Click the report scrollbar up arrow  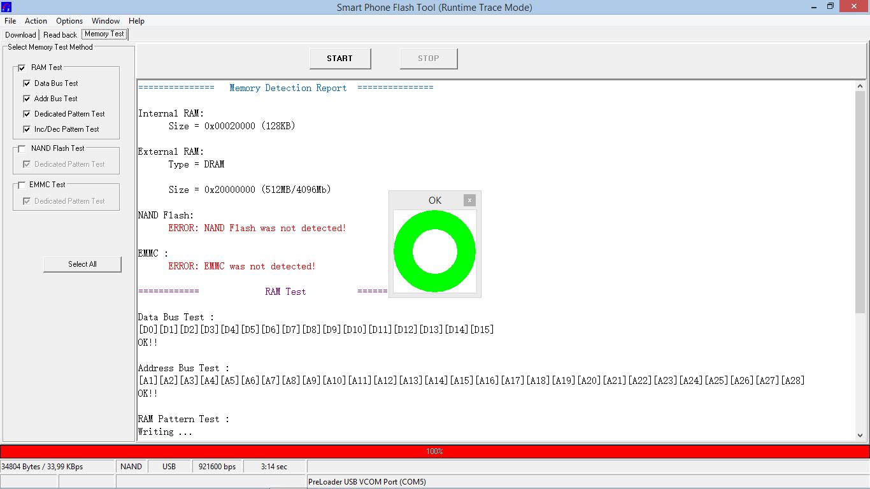click(x=860, y=86)
